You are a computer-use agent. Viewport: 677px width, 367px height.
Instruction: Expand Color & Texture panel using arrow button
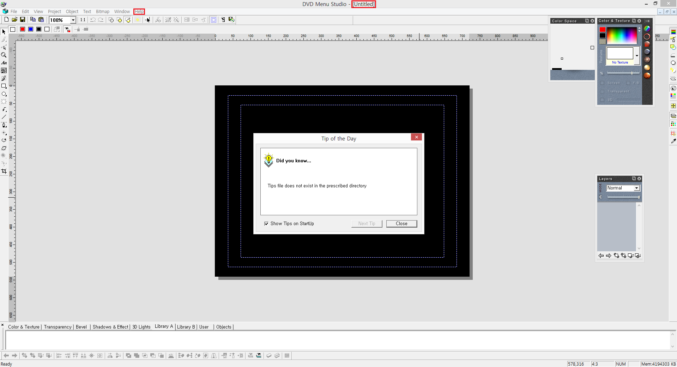(x=647, y=21)
